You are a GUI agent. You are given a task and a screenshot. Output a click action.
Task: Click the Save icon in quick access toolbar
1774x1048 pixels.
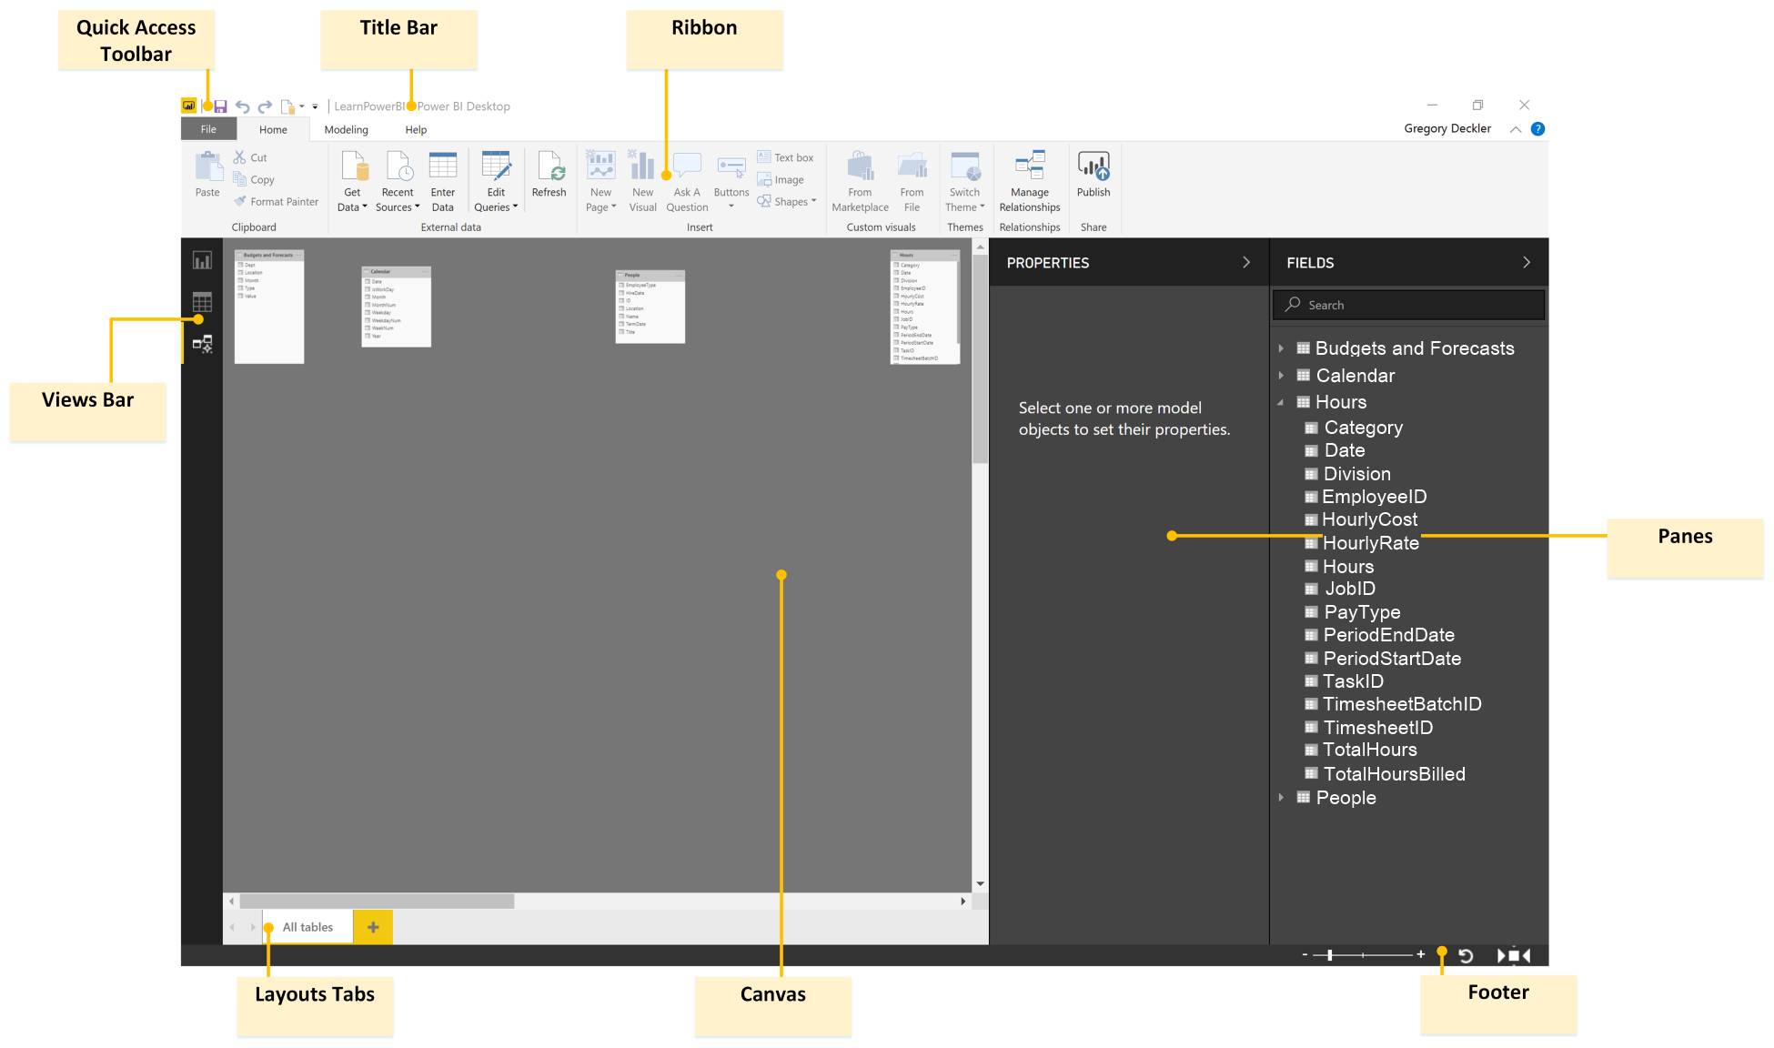[220, 106]
